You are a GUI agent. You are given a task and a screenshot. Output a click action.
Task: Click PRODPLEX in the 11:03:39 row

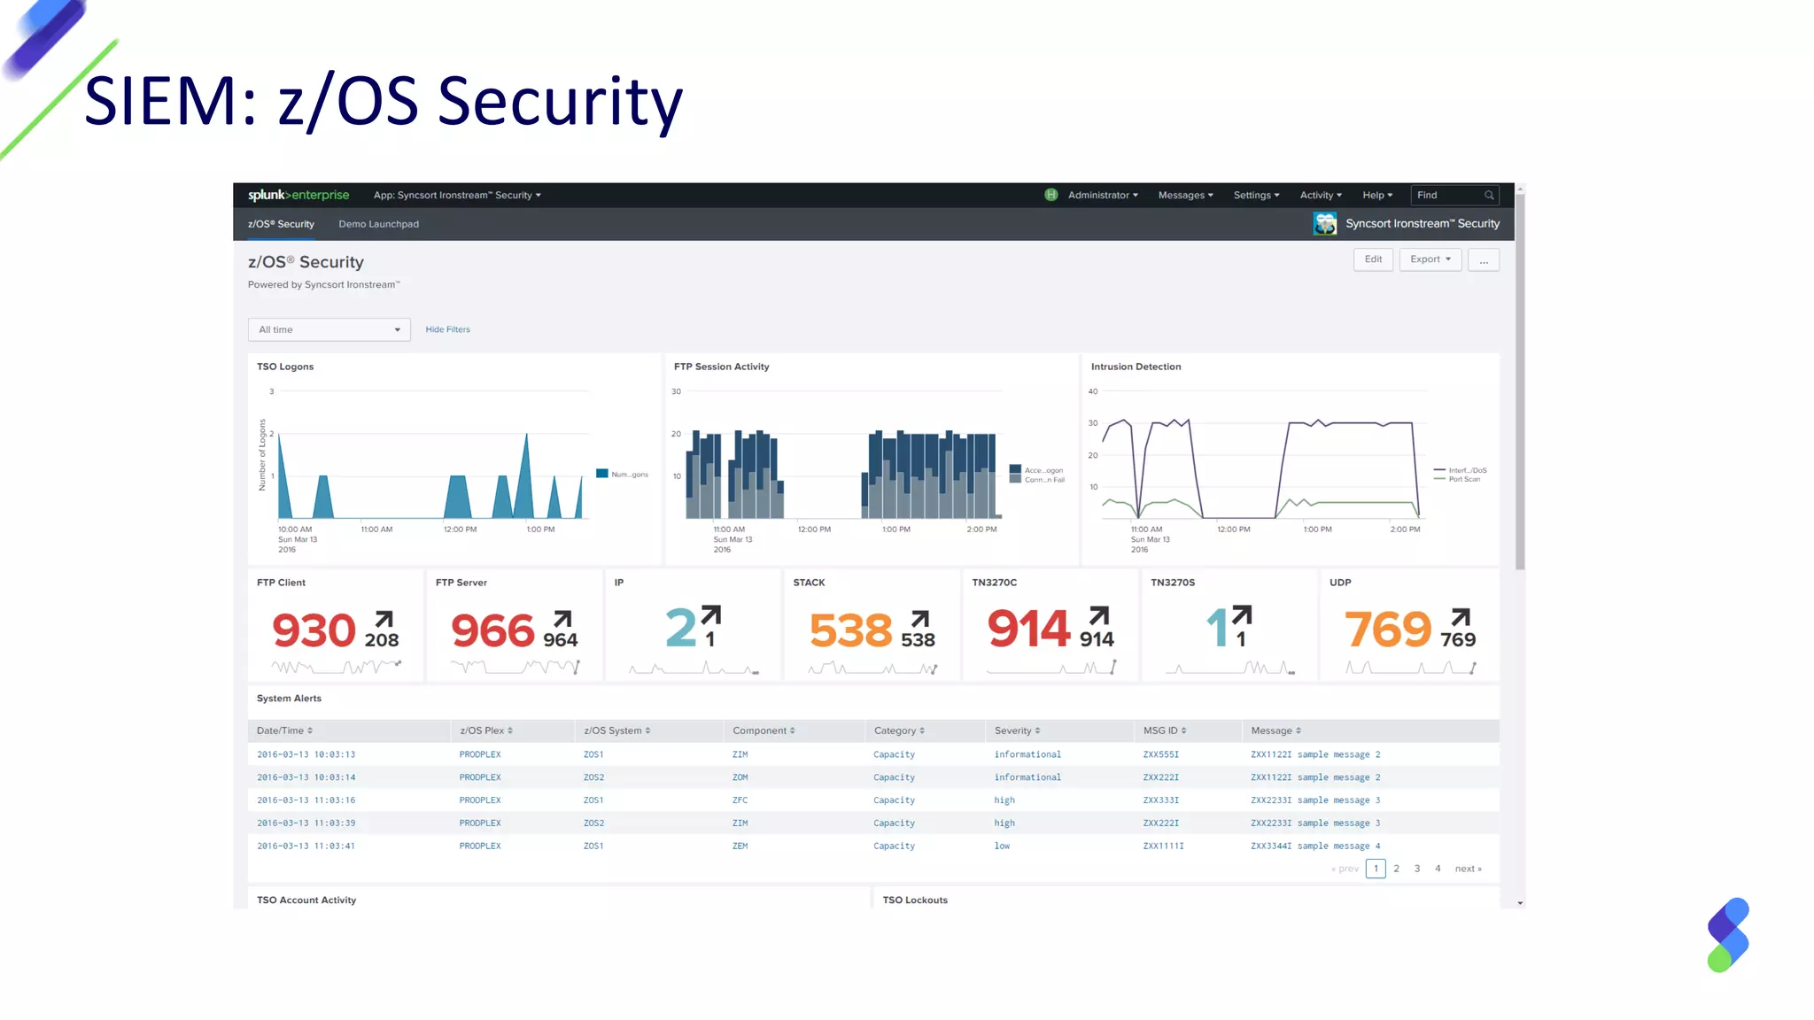(x=480, y=823)
